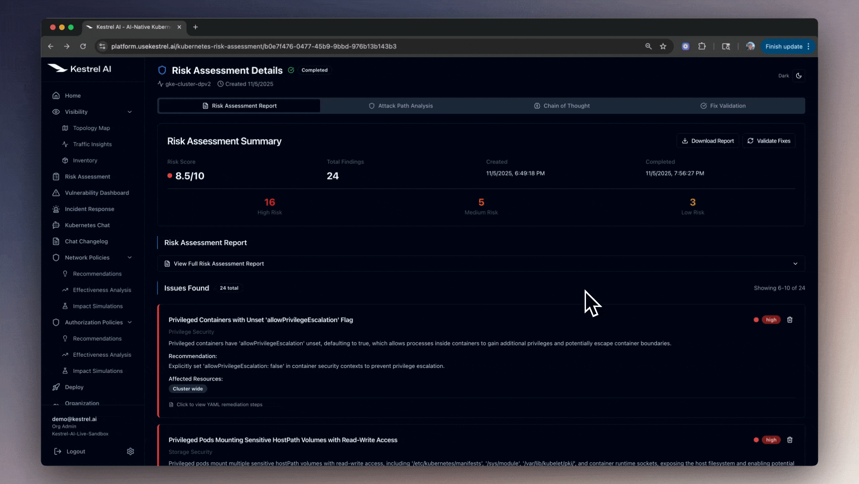Image resolution: width=859 pixels, height=484 pixels.
Task: Click the settings gear icon beside Logout
Action: coord(130,451)
